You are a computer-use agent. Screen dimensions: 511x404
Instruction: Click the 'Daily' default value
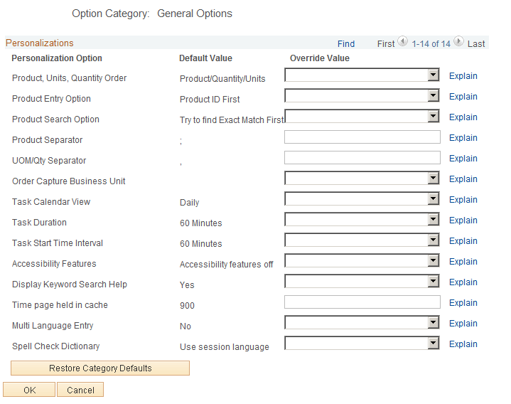189,203
